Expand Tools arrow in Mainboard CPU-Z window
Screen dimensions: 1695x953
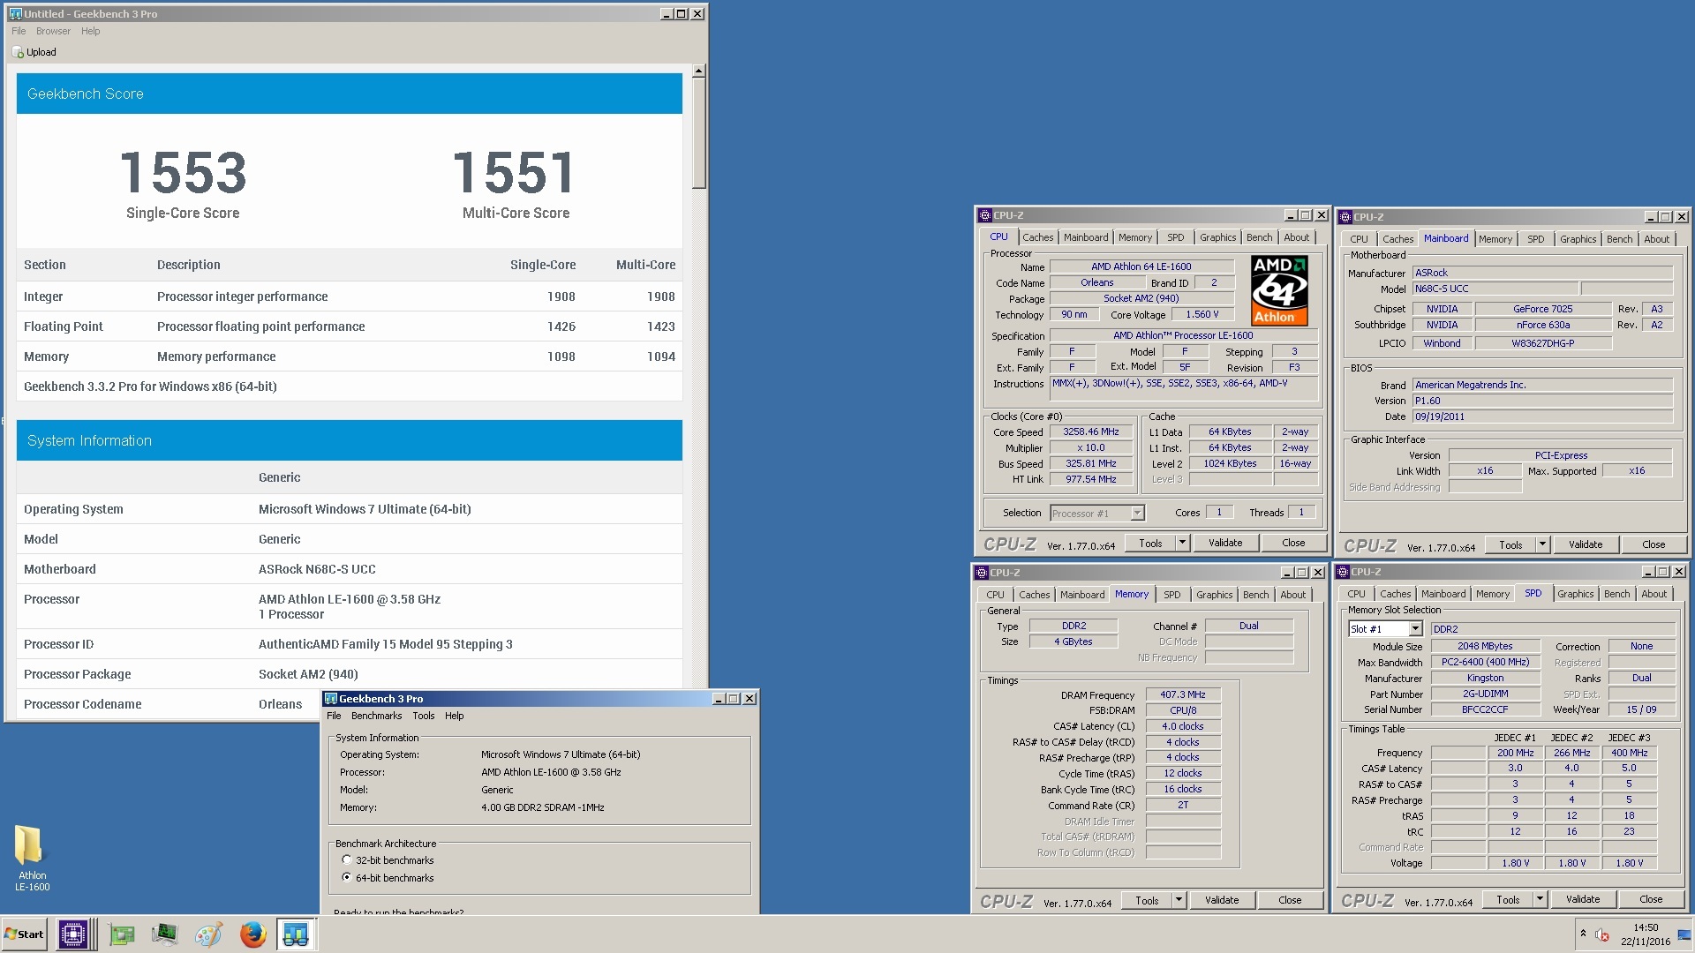coord(1542,545)
